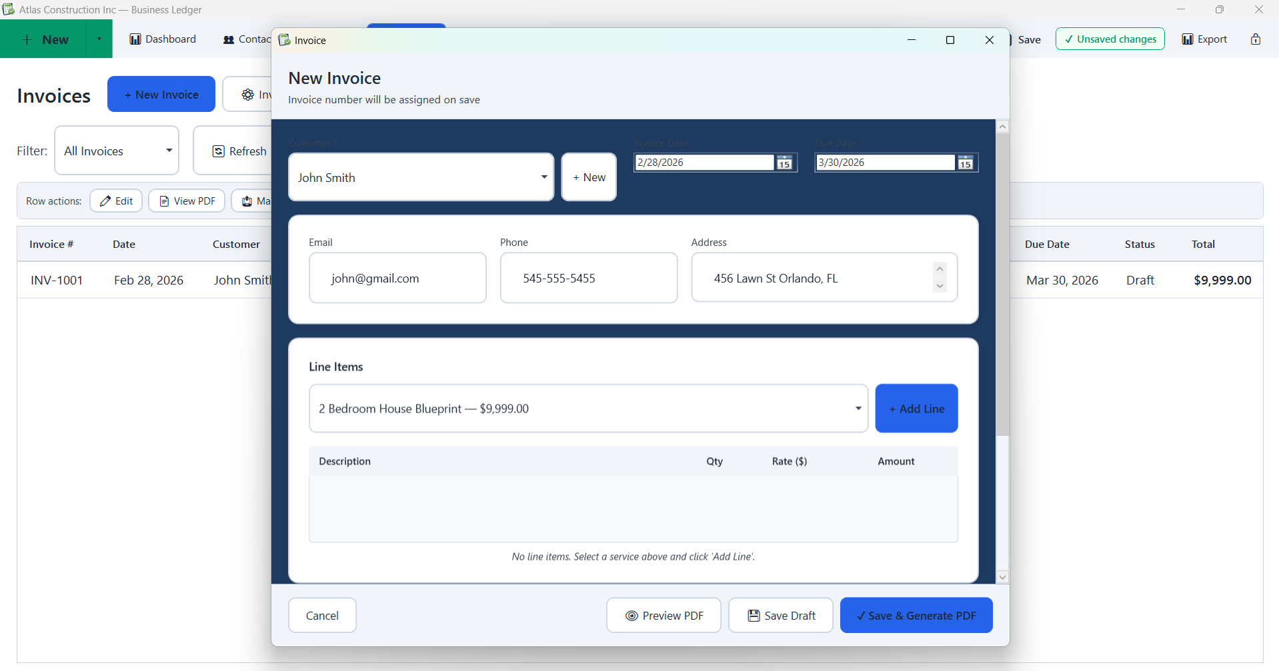The height and width of the screenshot is (671, 1279).
Task: Click the email input field
Action: click(x=397, y=278)
